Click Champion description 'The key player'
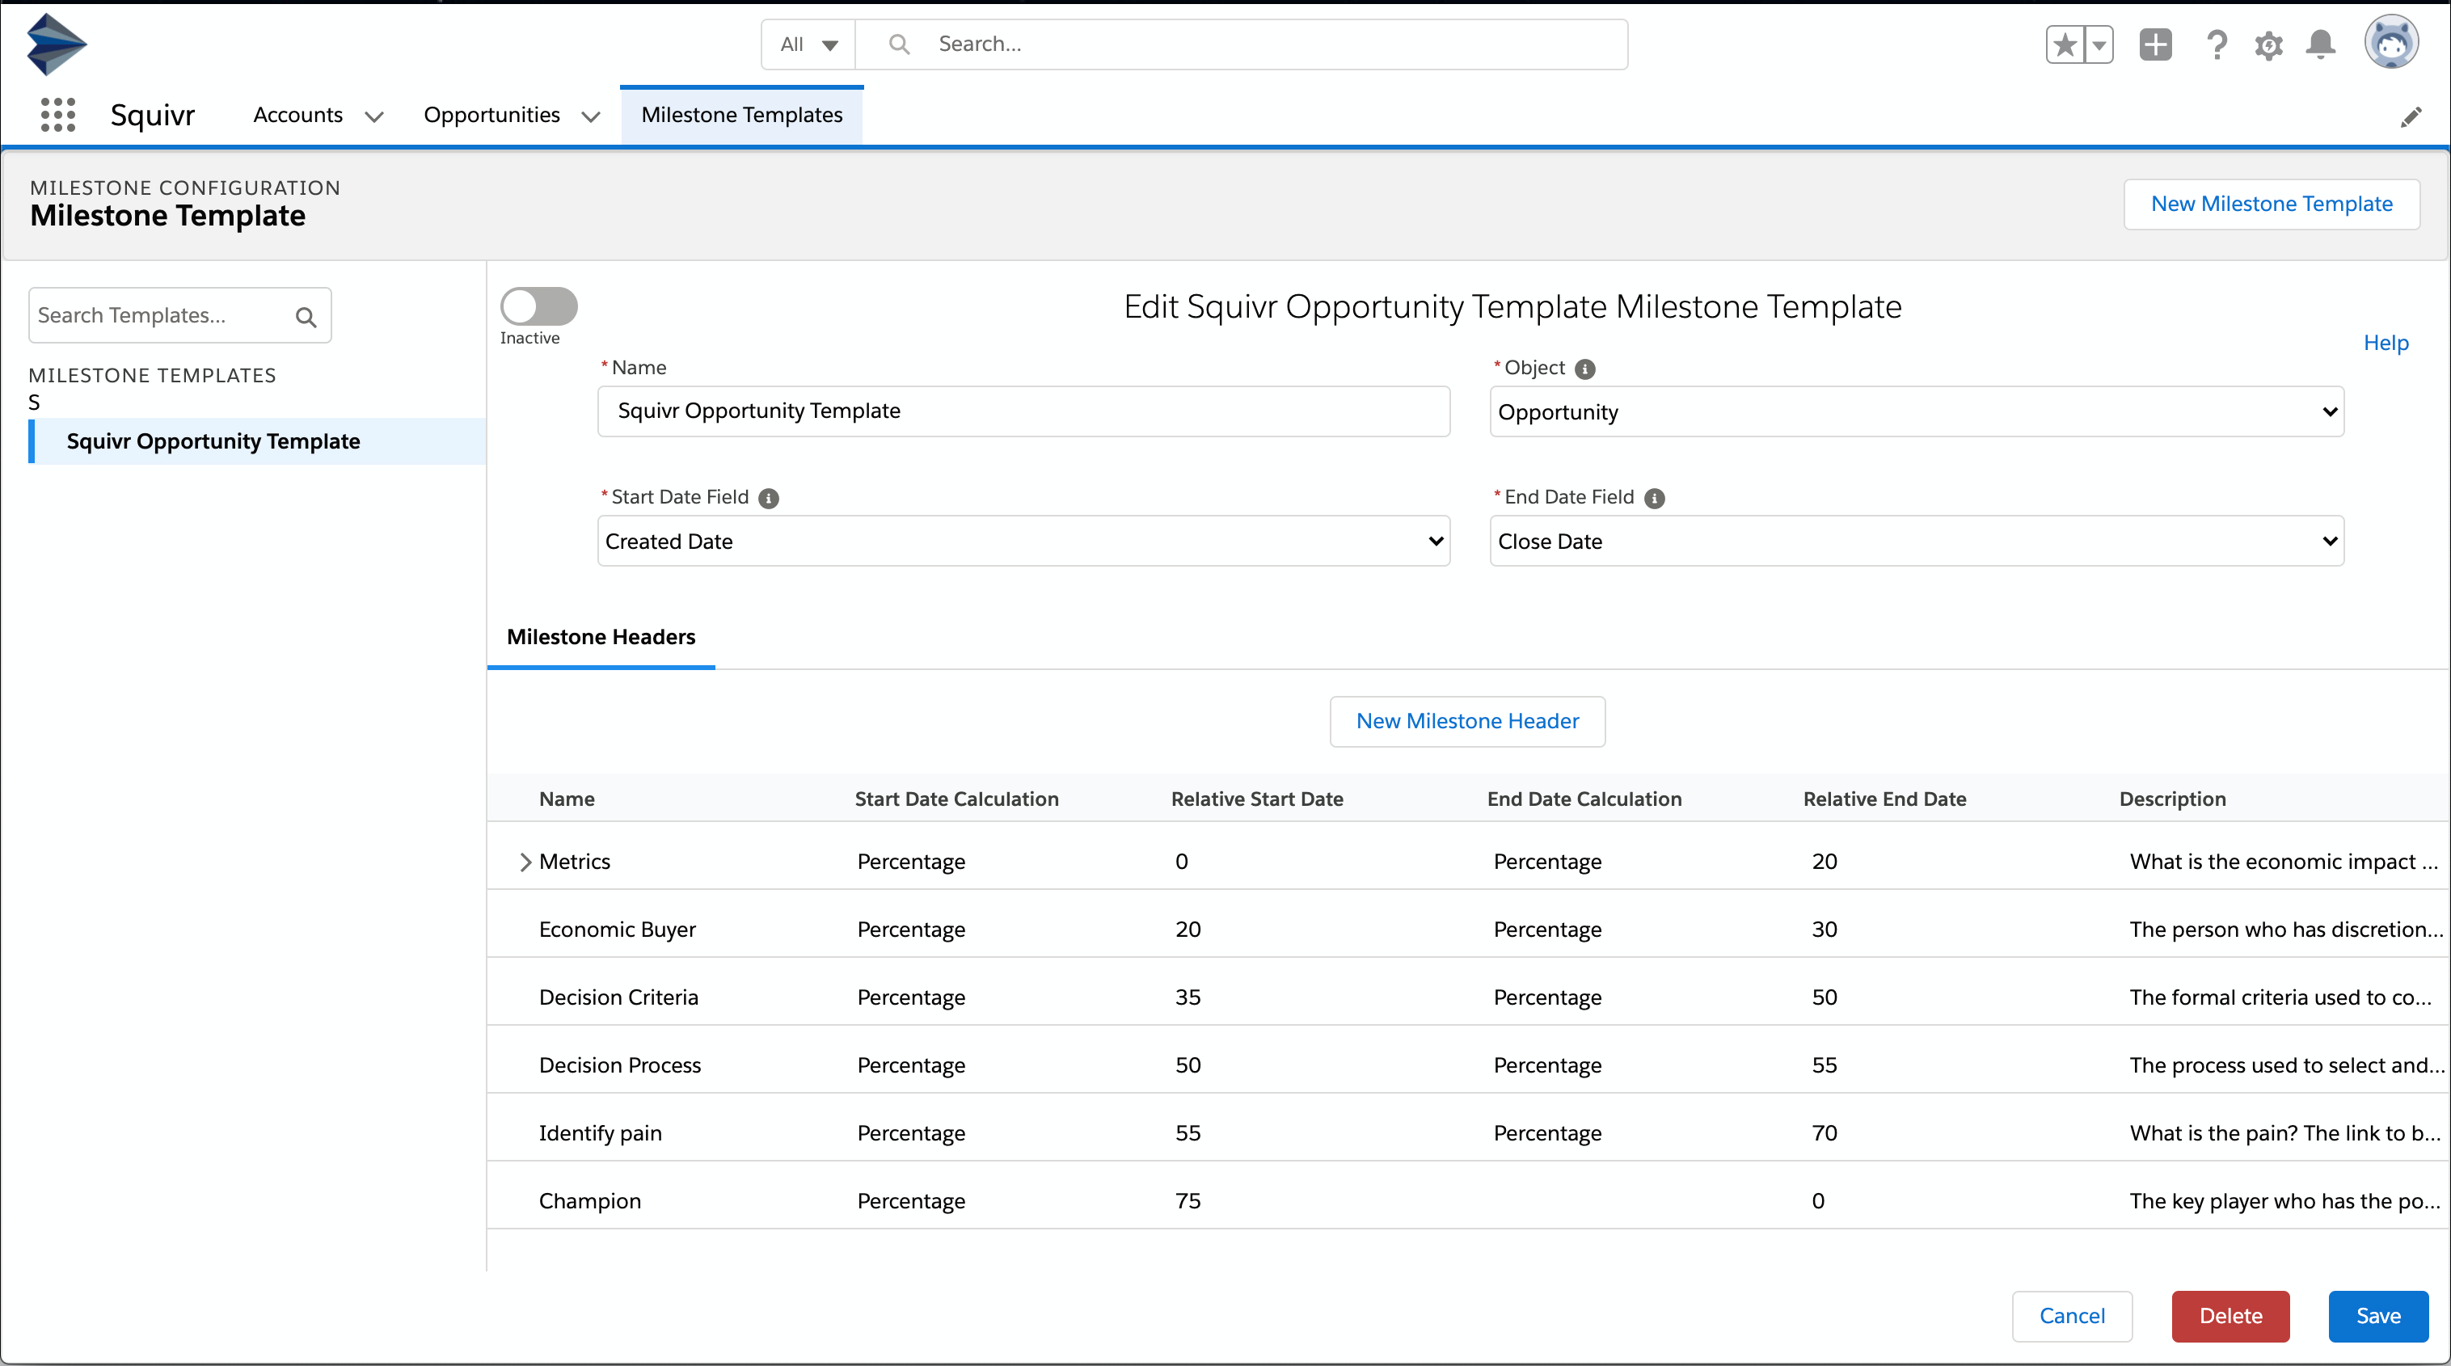 (2285, 1200)
